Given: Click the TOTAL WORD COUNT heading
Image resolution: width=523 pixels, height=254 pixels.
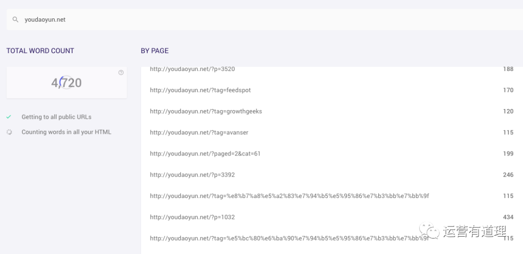Looking at the screenshot, I should 40,51.
